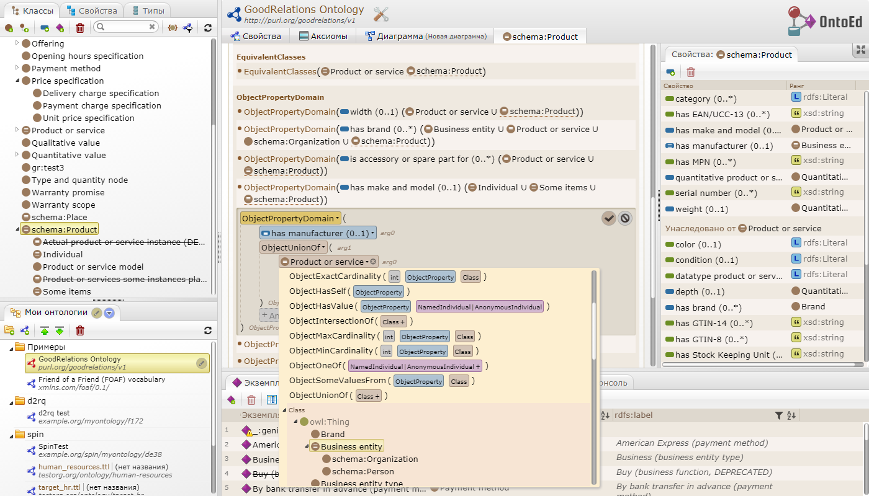Viewport: 869px width, 496px height.
Task: Edit GoodRelations Ontology entry pencil
Action: 202,363
